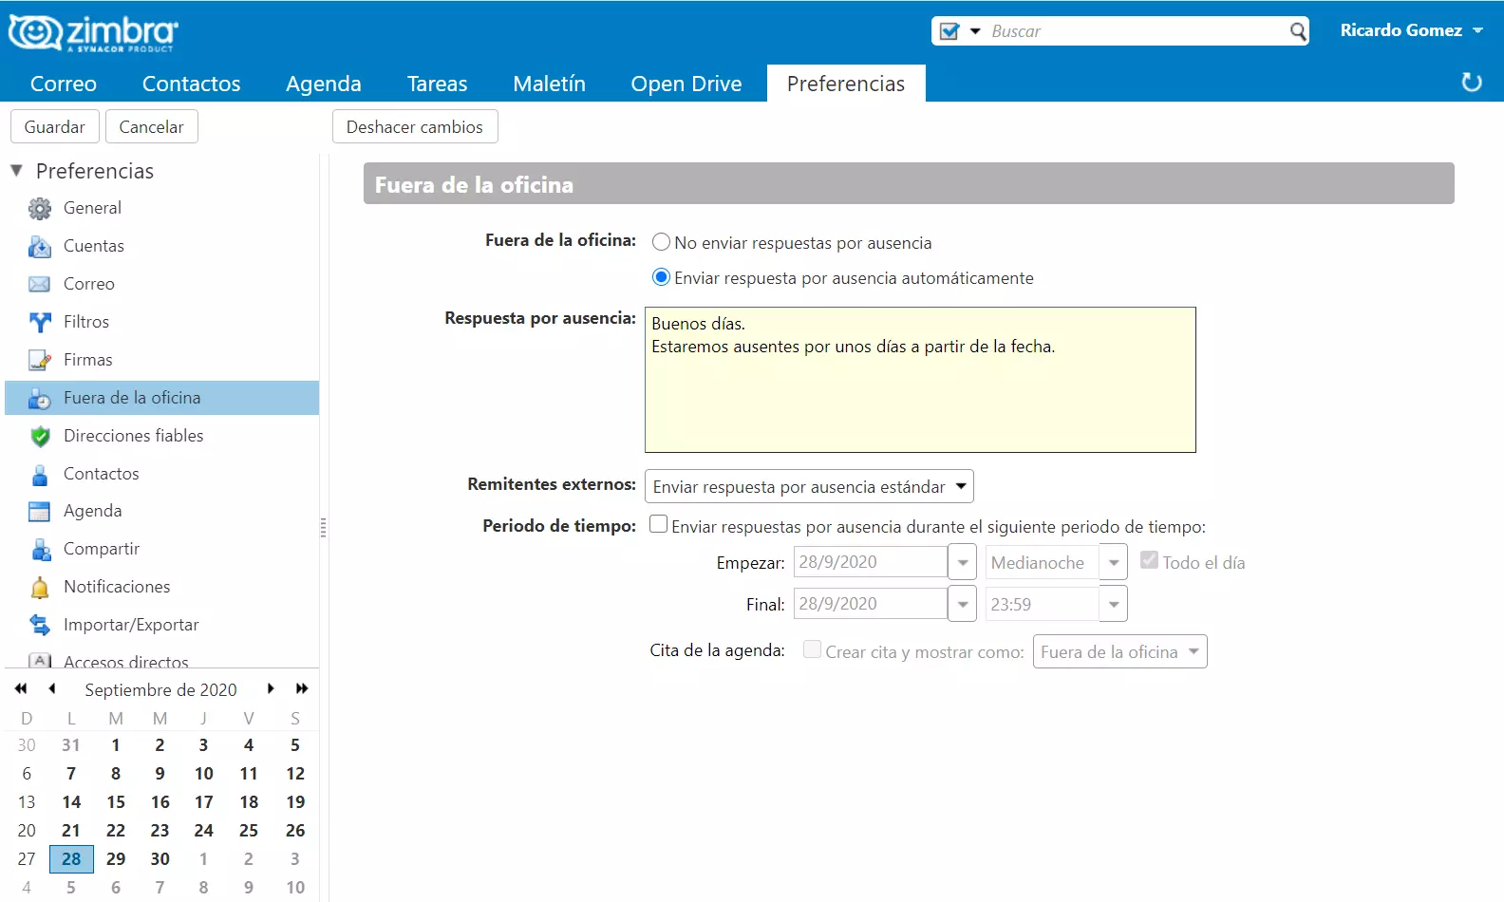The width and height of the screenshot is (1504, 902).
Task: Open the Filtros funnel icon
Action: tap(40, 322)
